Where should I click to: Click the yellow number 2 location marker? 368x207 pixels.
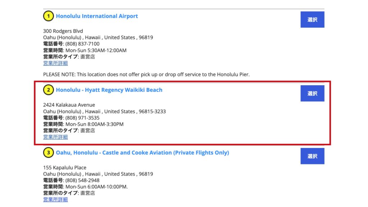pyautogui.click(x=49, y=90)
